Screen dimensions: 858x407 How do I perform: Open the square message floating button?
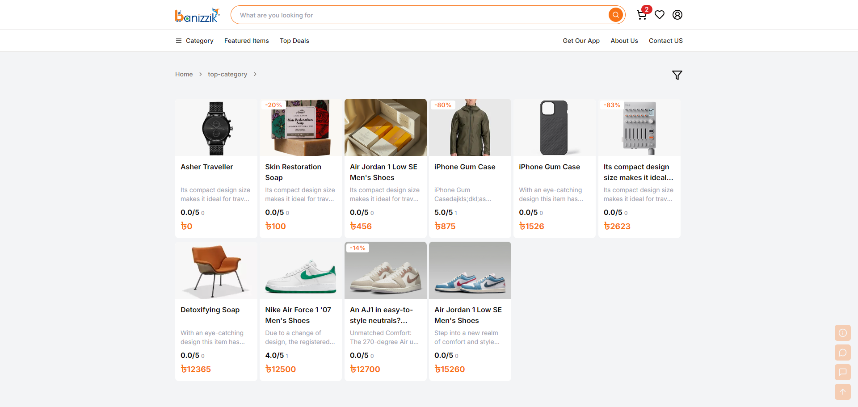coord(843,372)
